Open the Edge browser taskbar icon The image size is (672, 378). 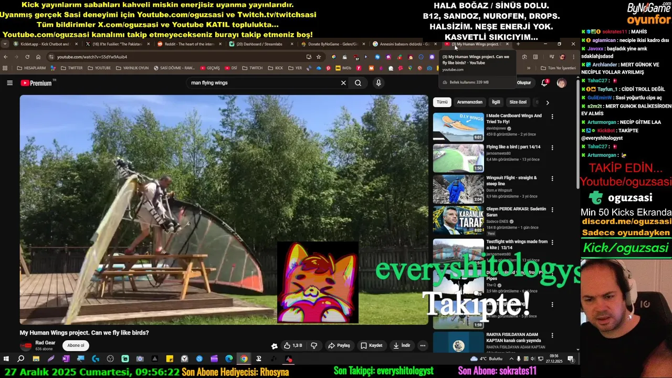229,359
